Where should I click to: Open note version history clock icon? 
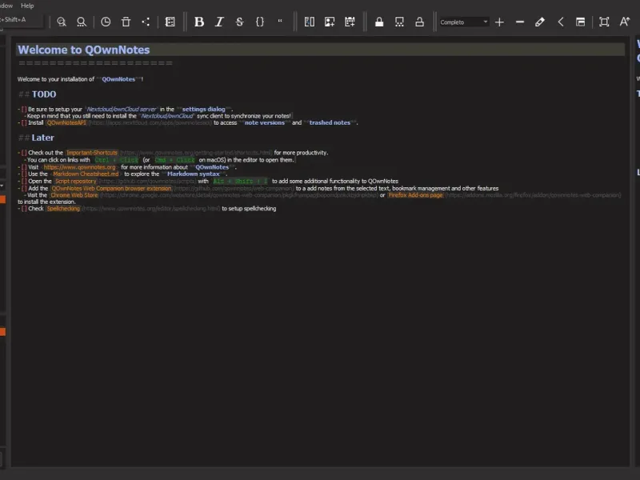[106, 22]
